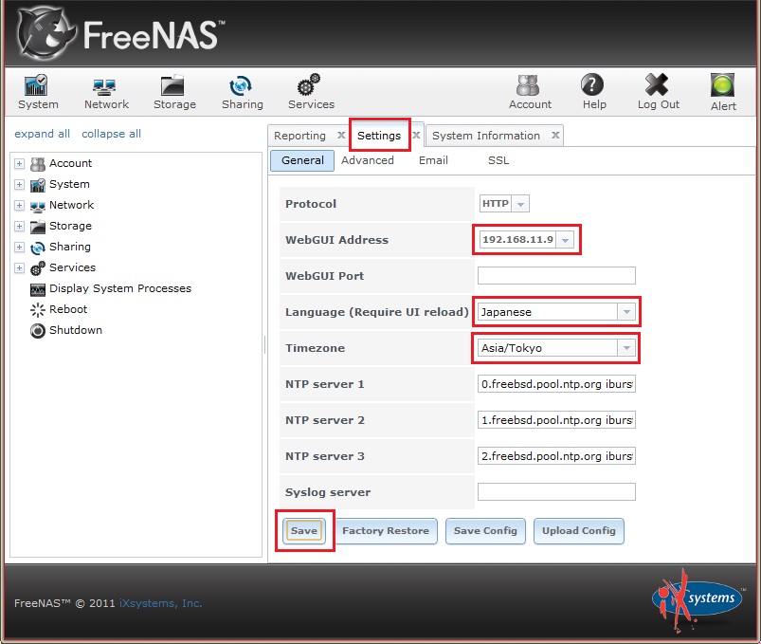761x644 pixels.
Task: Click the Display System Processes icon
Action: (37, 290)
